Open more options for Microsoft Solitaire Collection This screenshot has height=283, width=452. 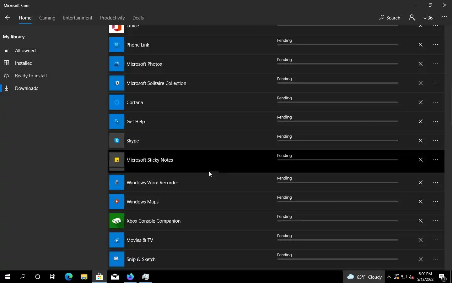click(436, 83)
